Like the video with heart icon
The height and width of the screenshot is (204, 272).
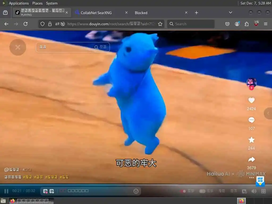[x=251, y=100]
